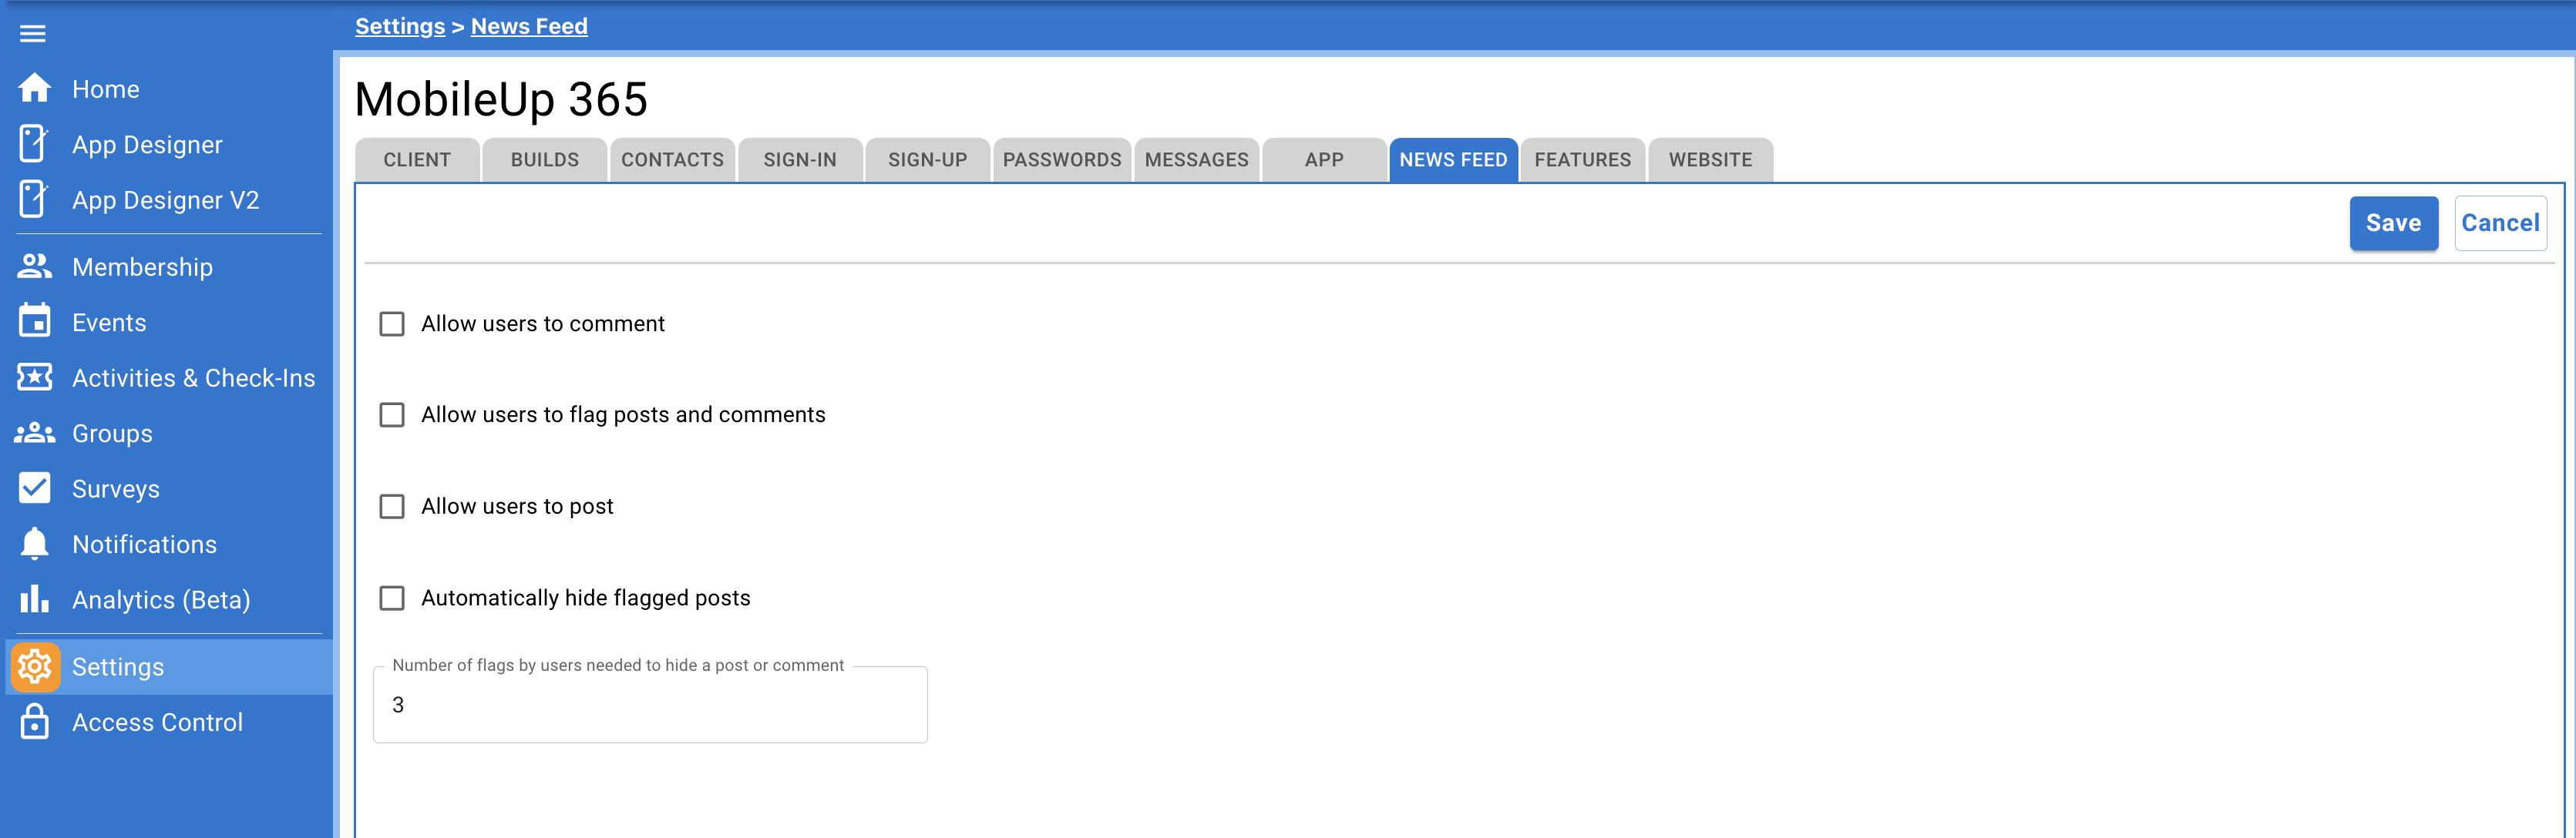
Task: Enable Allow users to comment
Action: pos(391,323)
